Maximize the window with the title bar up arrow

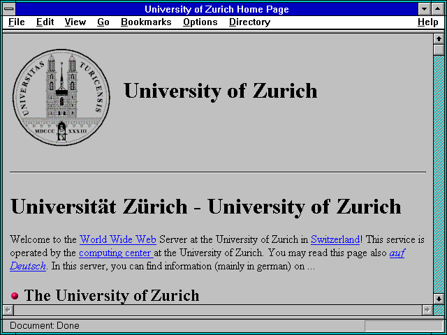438,9
